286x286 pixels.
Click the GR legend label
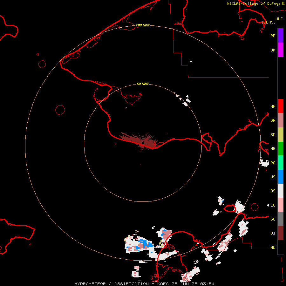pos(273,120)
